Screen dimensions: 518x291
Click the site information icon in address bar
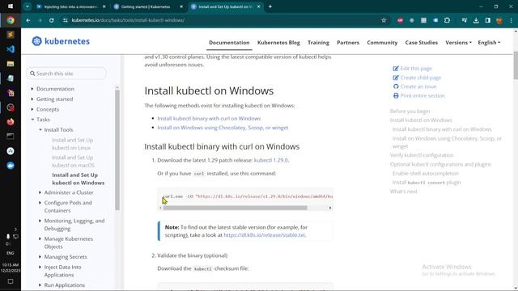[x=65, y=20]
